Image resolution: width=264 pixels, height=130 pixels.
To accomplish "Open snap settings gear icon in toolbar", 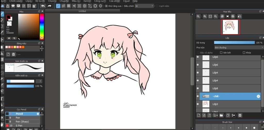I will pyautogui.click(x=101, y=6).
